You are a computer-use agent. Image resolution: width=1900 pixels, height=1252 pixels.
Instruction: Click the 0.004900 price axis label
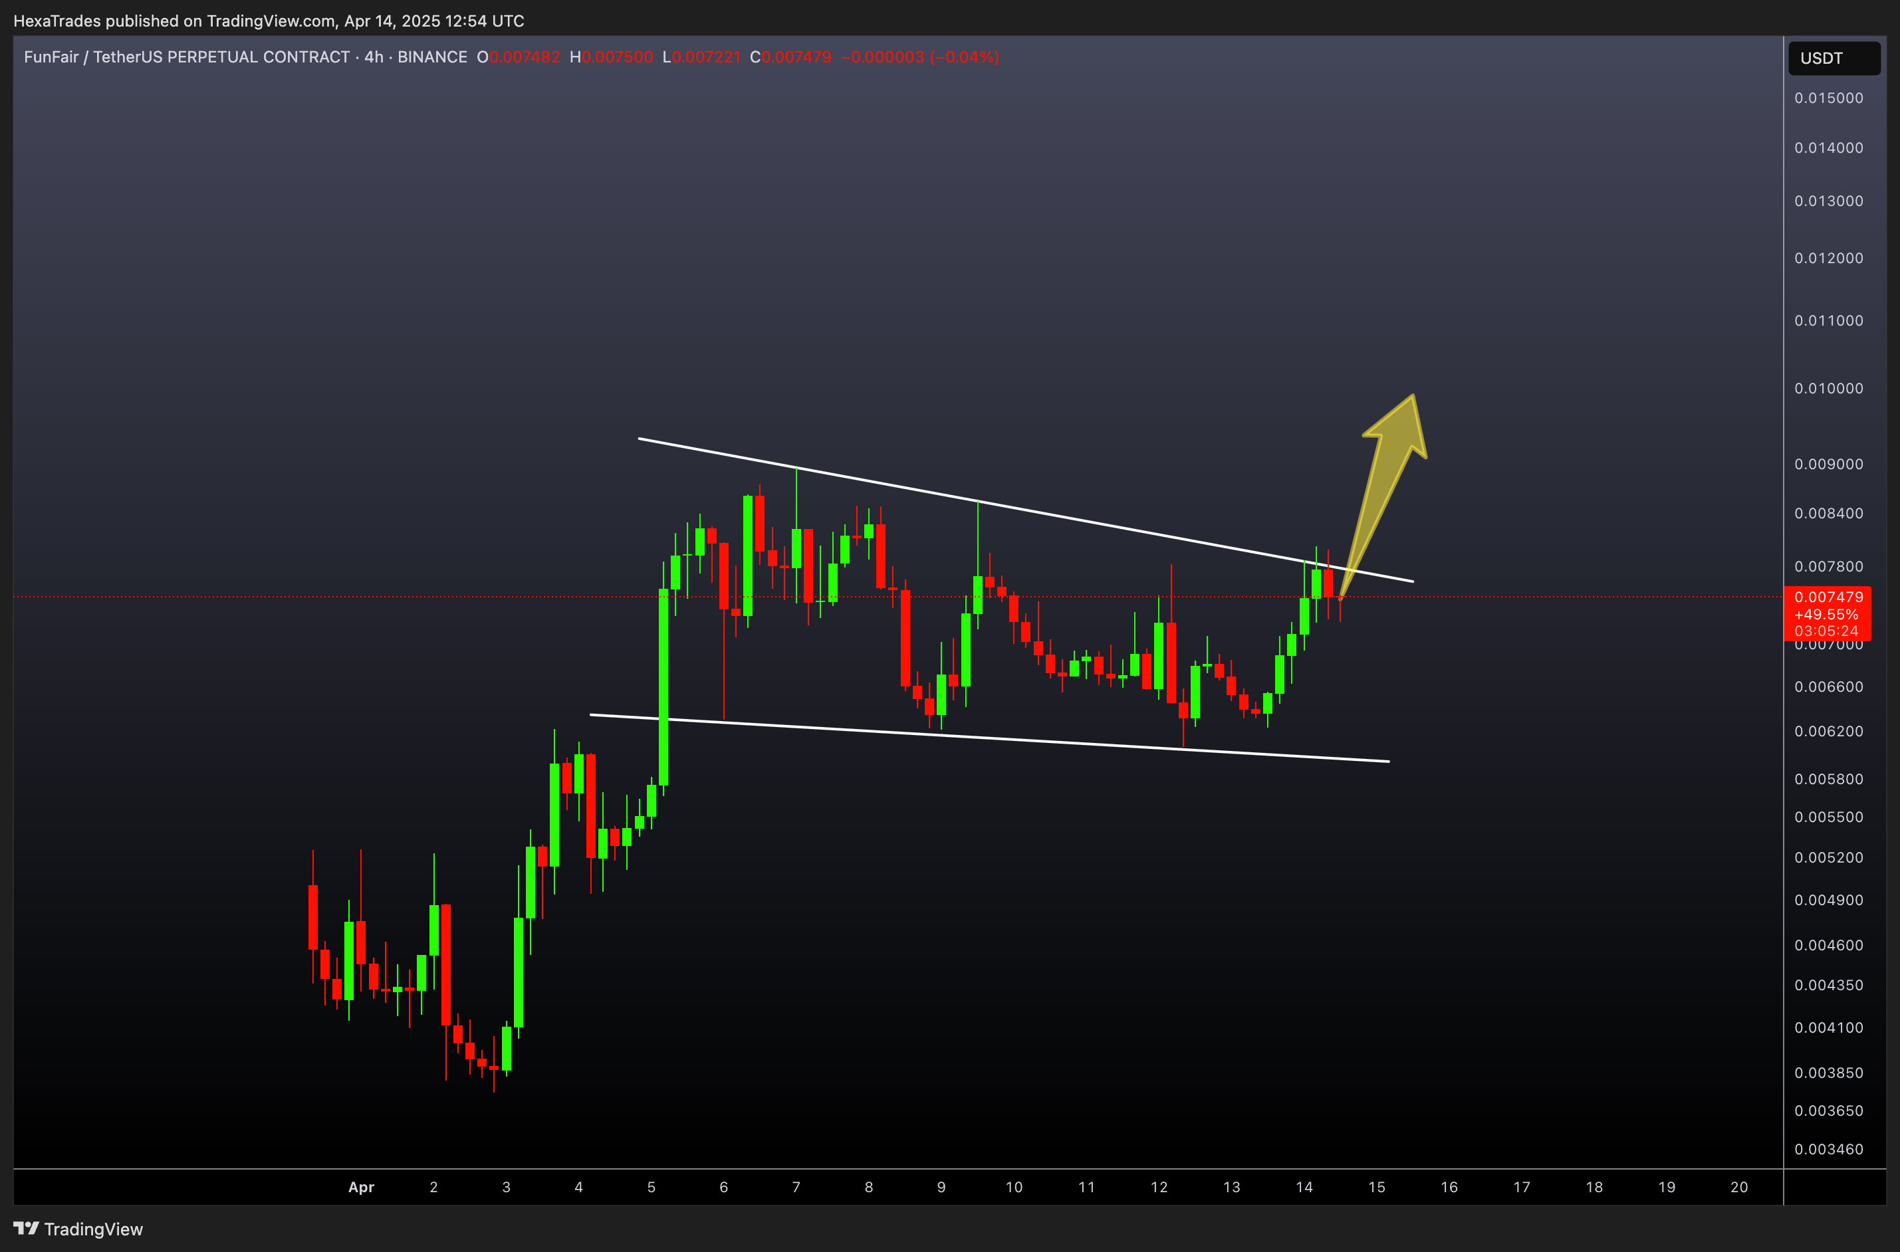(x=1828, y=900)
